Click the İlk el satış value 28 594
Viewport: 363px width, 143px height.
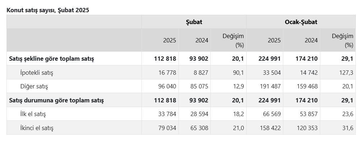199,114
